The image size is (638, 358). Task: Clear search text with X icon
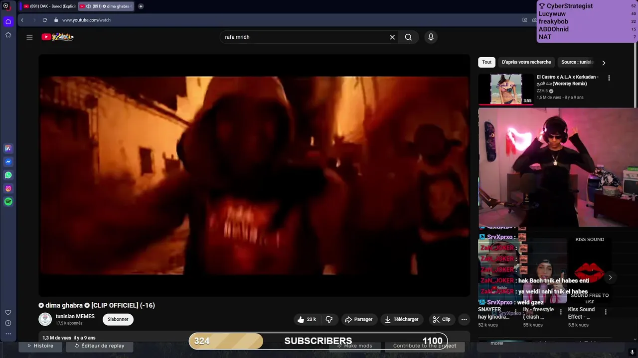392,37
